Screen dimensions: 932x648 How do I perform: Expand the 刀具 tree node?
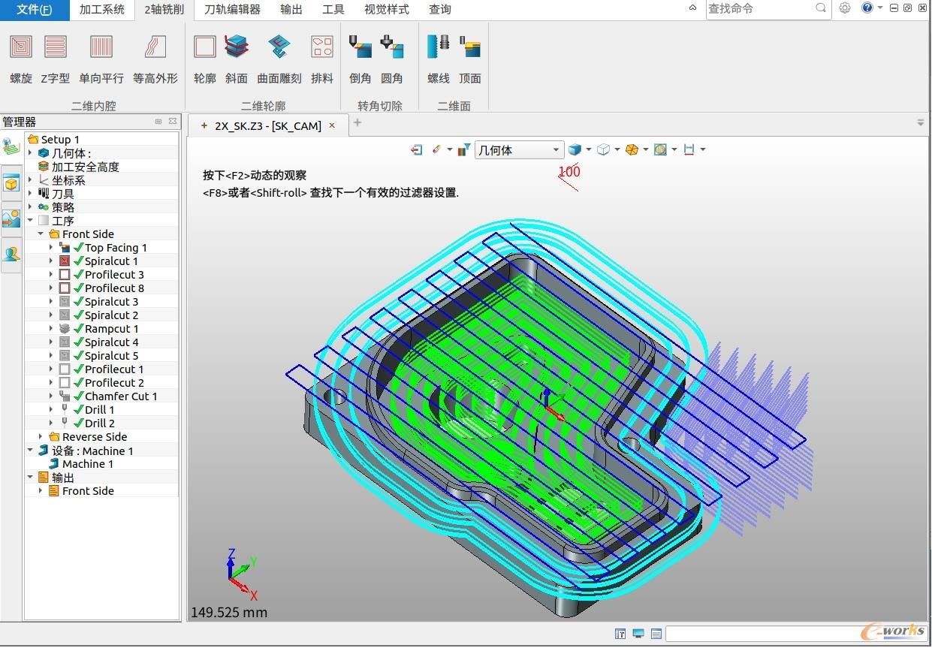tap(31, 194)
